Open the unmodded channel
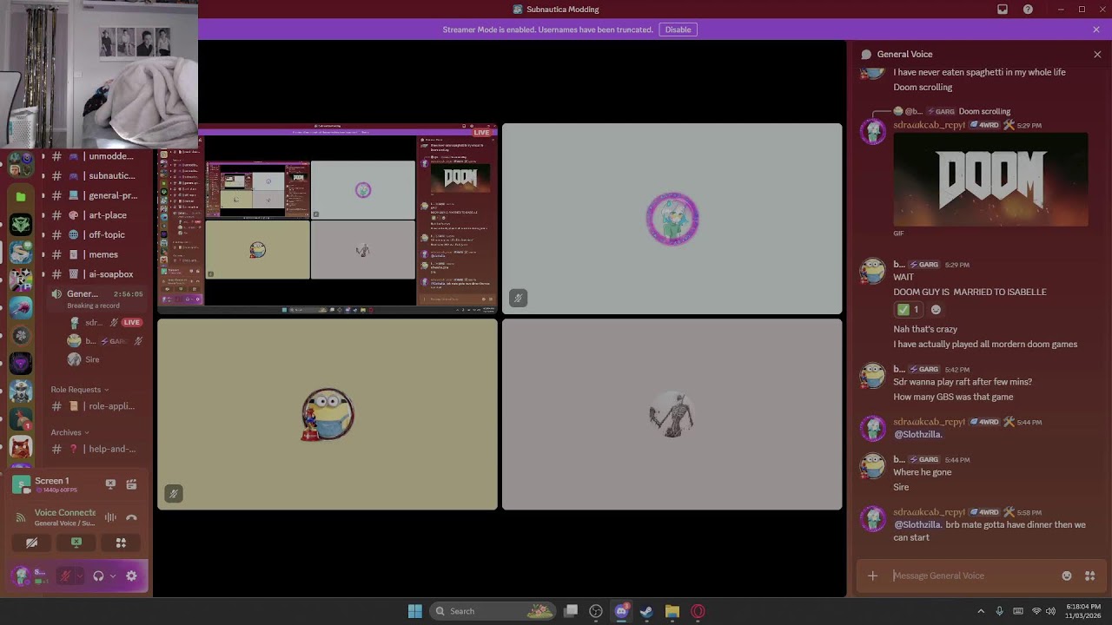Image resolution: width=1112 pixels, height=625 pixels. 95,156
